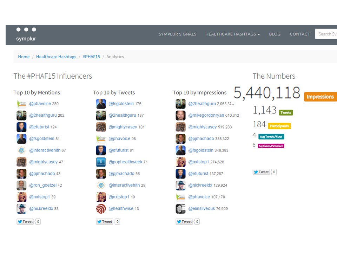
Task: Click tweet count under The Numbers
Action: 274,172
